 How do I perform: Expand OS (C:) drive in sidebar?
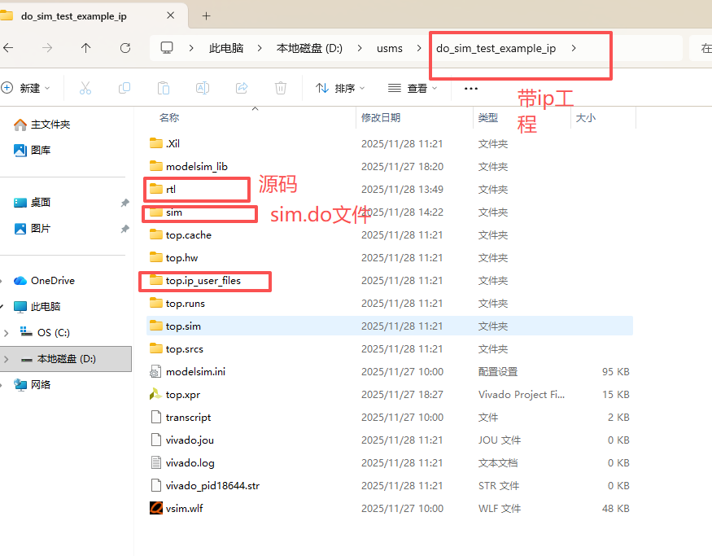pyautogui.click(x=7, y=333)
